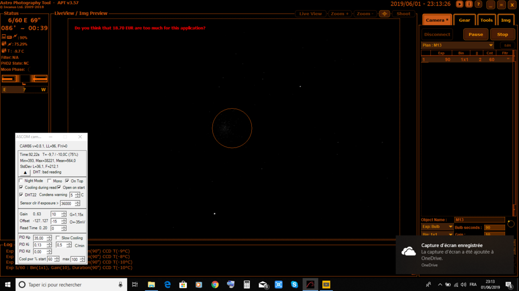Adjust the Condens warning spinner
The image size is (519, 291).
point(77,195)
